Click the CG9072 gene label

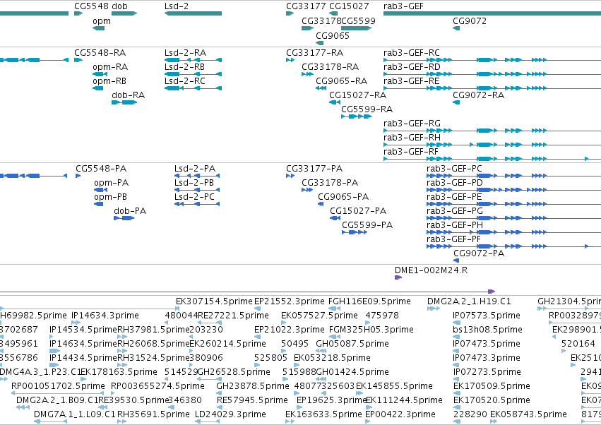[x=470, y=21]
